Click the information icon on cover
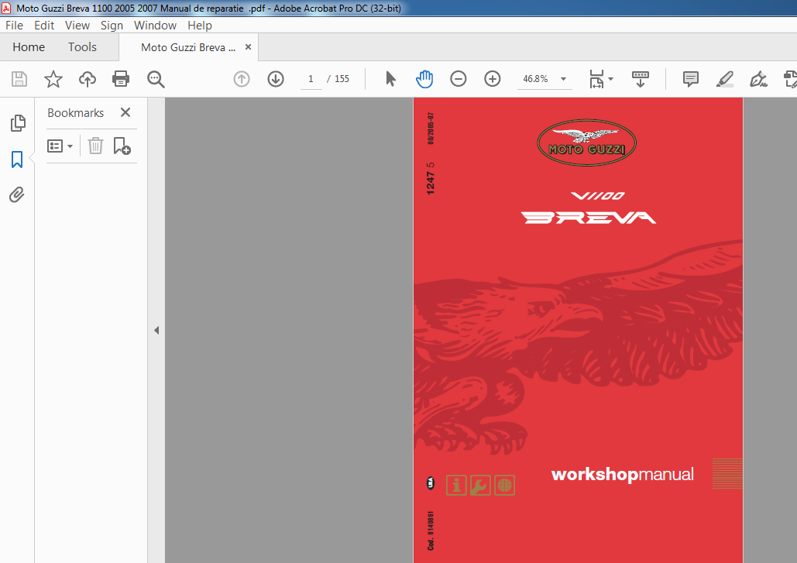797x563 pixels. (456, 486)
